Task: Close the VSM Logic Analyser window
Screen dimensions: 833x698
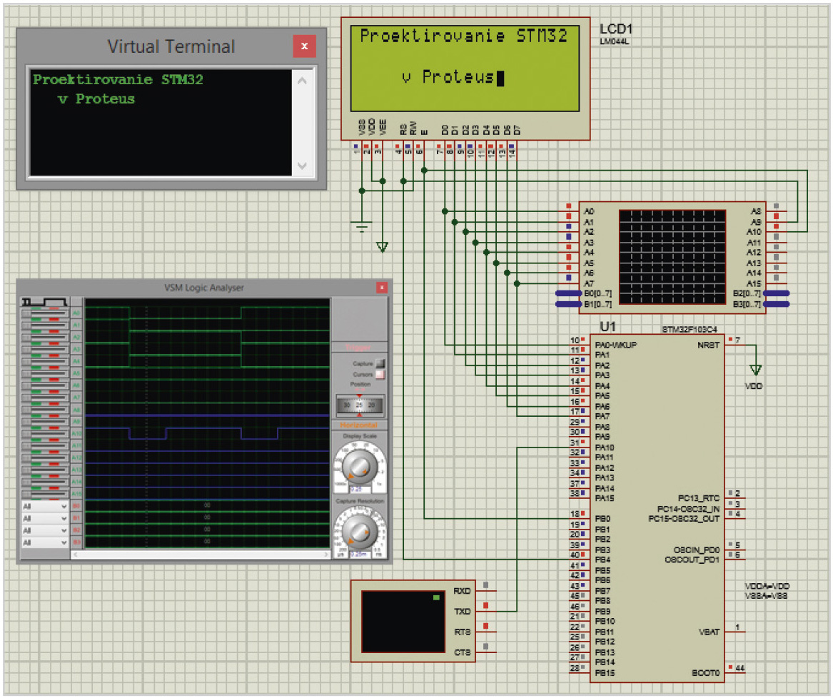Action: 381,288
